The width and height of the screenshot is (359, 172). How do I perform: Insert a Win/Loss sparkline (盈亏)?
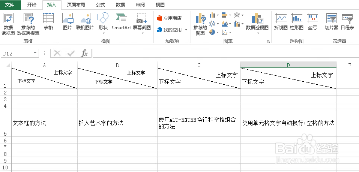click(x=312, y=21)
